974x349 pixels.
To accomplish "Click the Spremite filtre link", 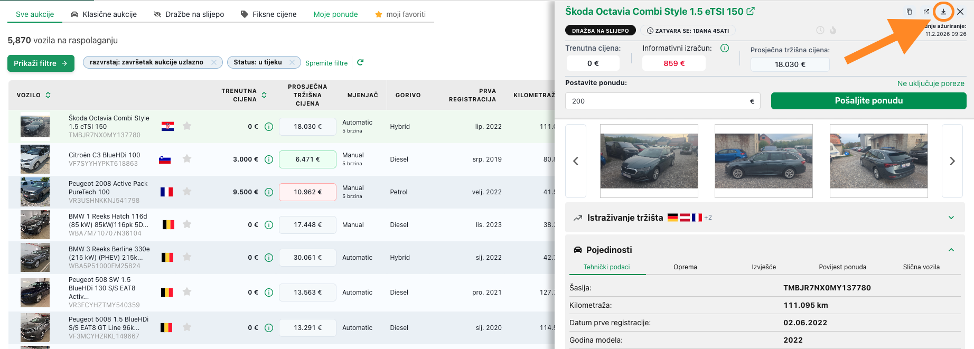I will [x=326, y=63].
